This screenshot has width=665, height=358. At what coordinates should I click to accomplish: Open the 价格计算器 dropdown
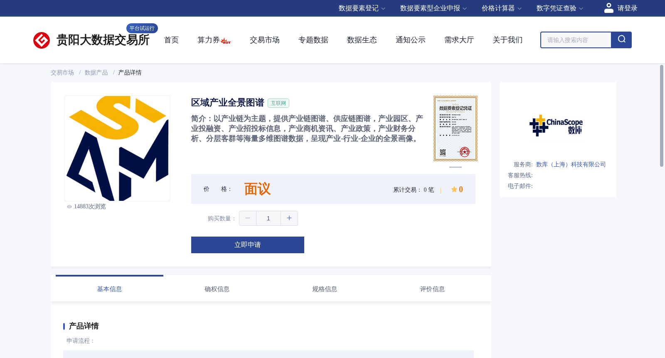(502, 8)
